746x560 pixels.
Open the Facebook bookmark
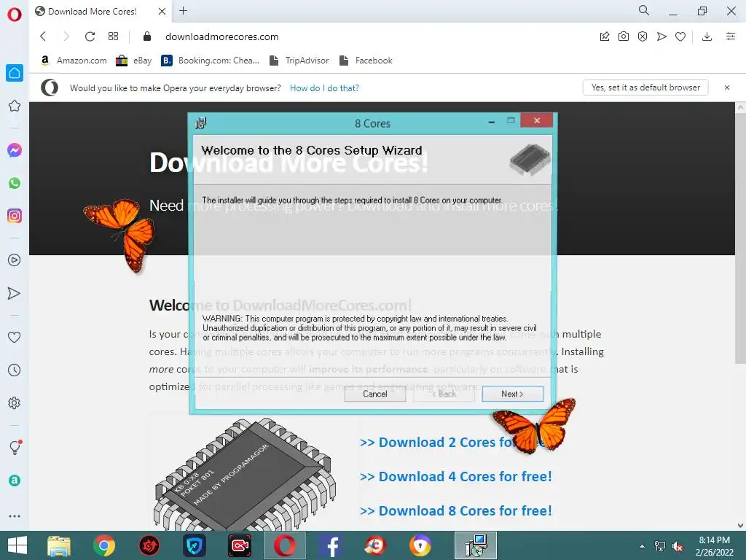[366, 61]
